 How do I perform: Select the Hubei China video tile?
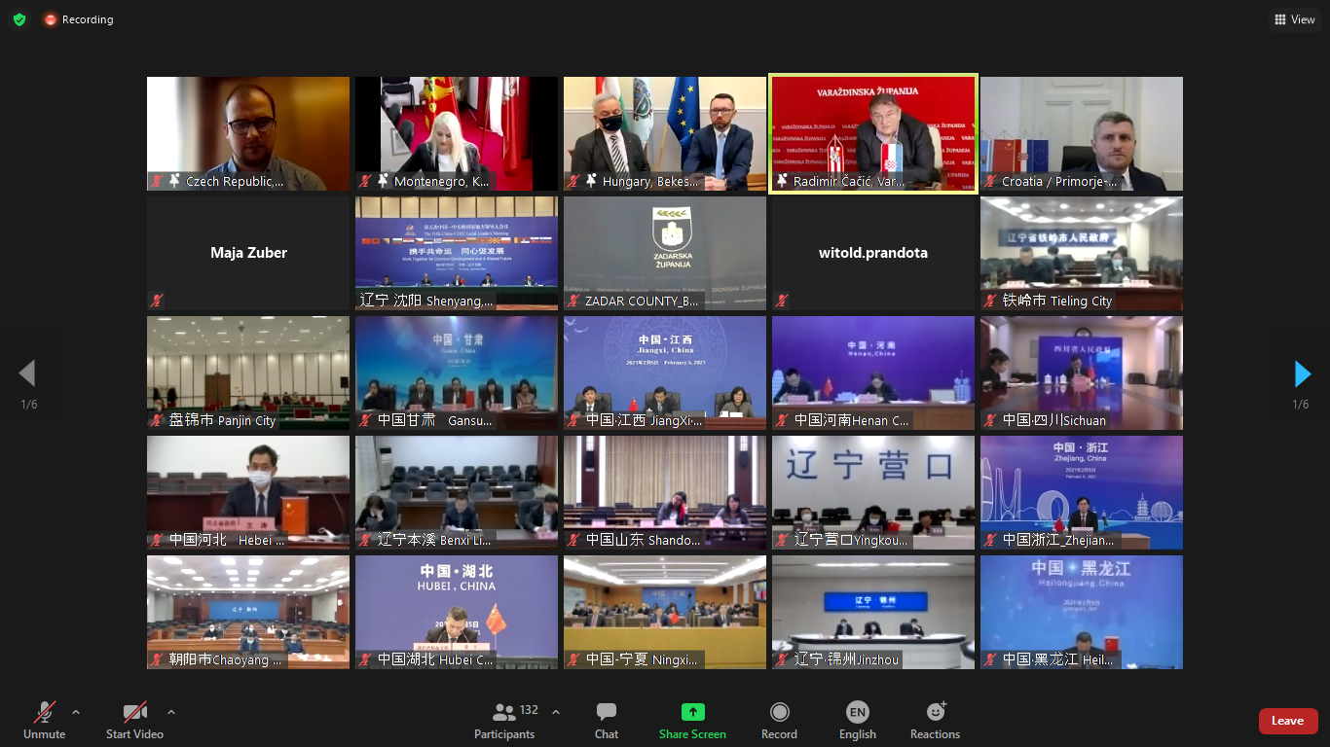click(x=456, y=612)
